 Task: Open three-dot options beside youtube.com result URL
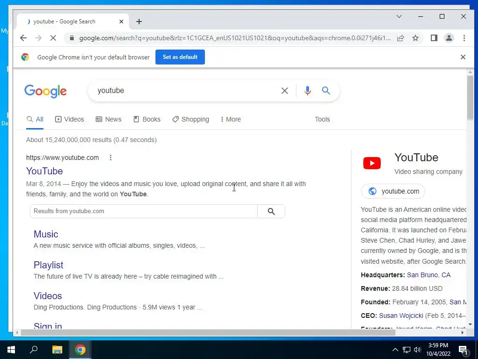click(x=110, y=158)
